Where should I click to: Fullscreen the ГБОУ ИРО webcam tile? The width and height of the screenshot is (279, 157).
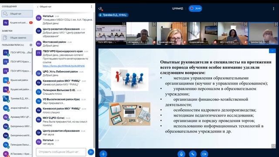coord(124,24)
